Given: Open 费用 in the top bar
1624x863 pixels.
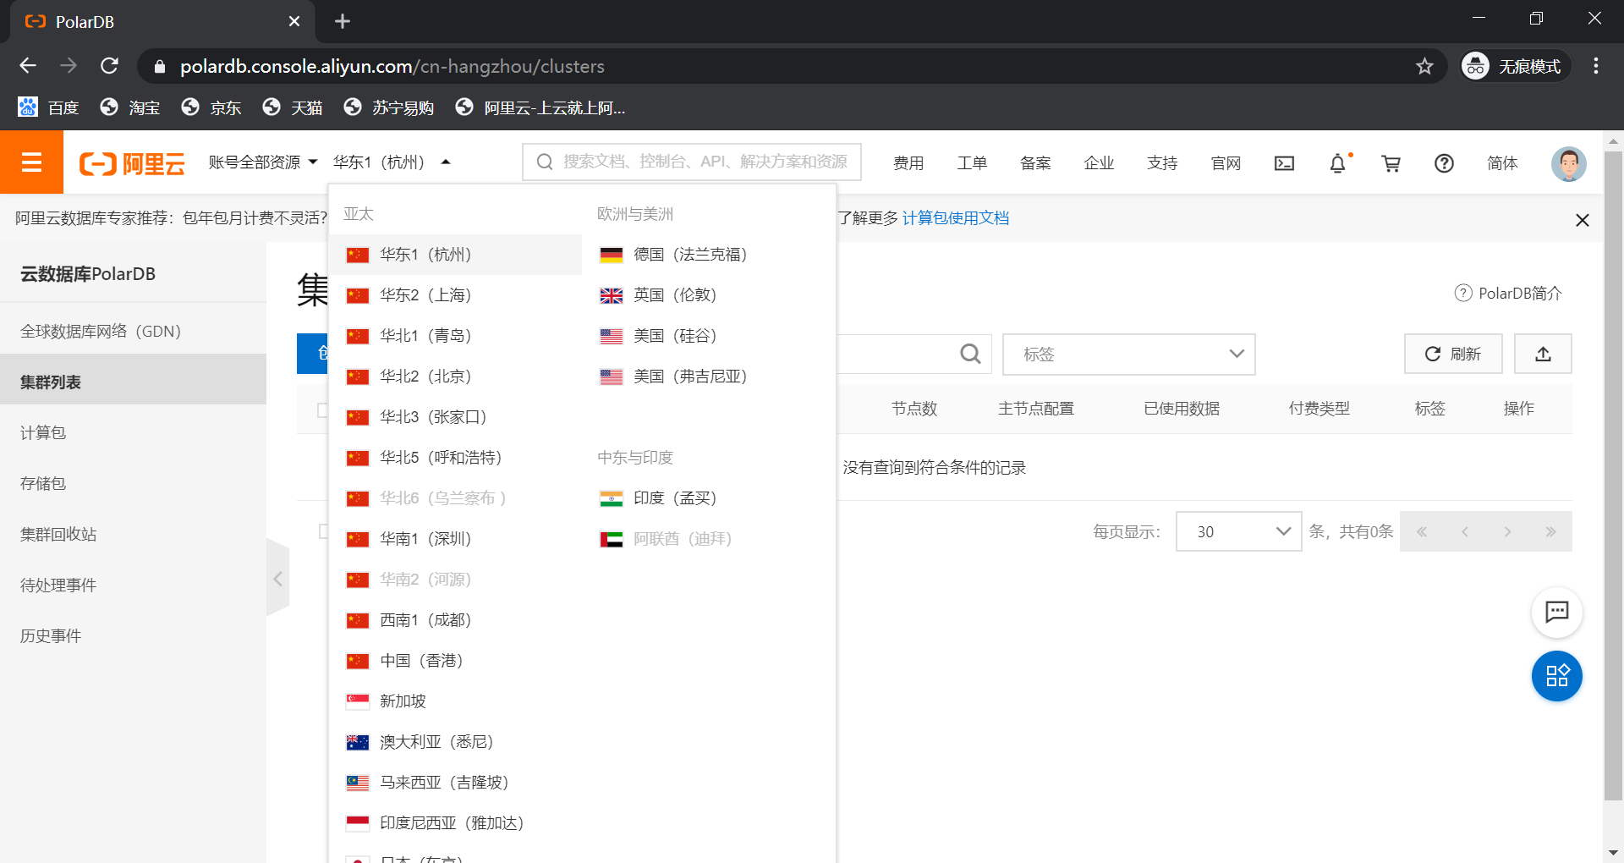Looking at the screenshot, I should [x=908, y=163].
